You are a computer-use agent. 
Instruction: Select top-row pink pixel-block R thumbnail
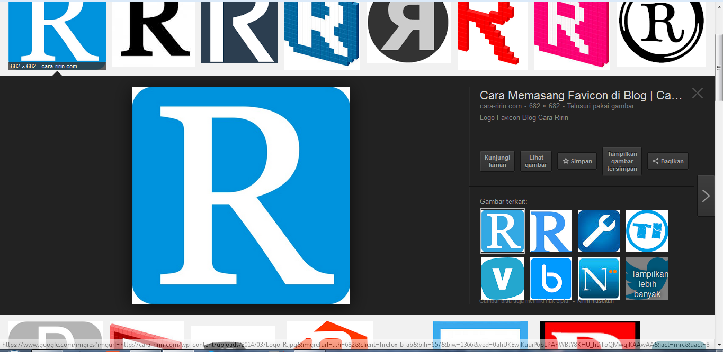tap(572, 35)
